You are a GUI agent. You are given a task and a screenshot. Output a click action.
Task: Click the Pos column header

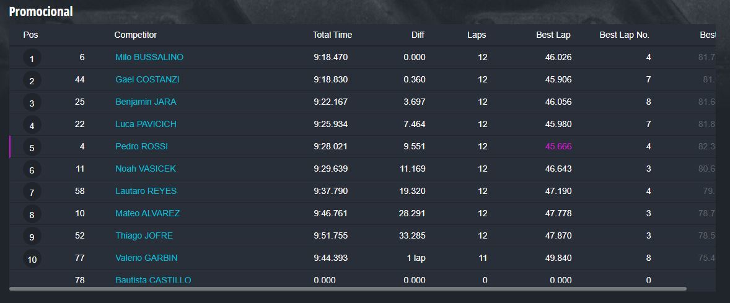pos(31,35)
